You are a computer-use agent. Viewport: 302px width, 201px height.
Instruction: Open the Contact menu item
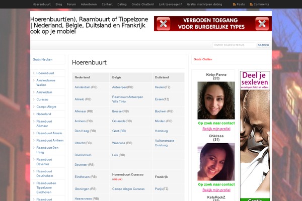pos(107,4)
